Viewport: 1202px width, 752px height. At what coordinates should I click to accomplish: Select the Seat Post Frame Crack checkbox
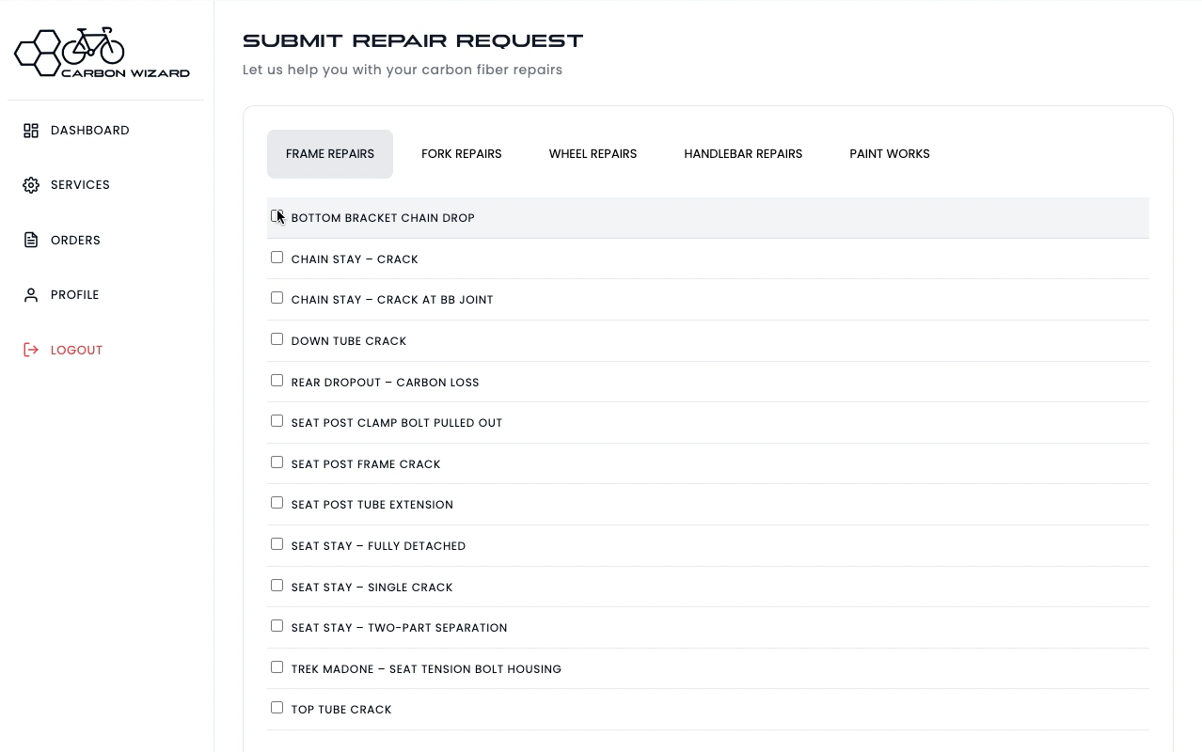277,462
